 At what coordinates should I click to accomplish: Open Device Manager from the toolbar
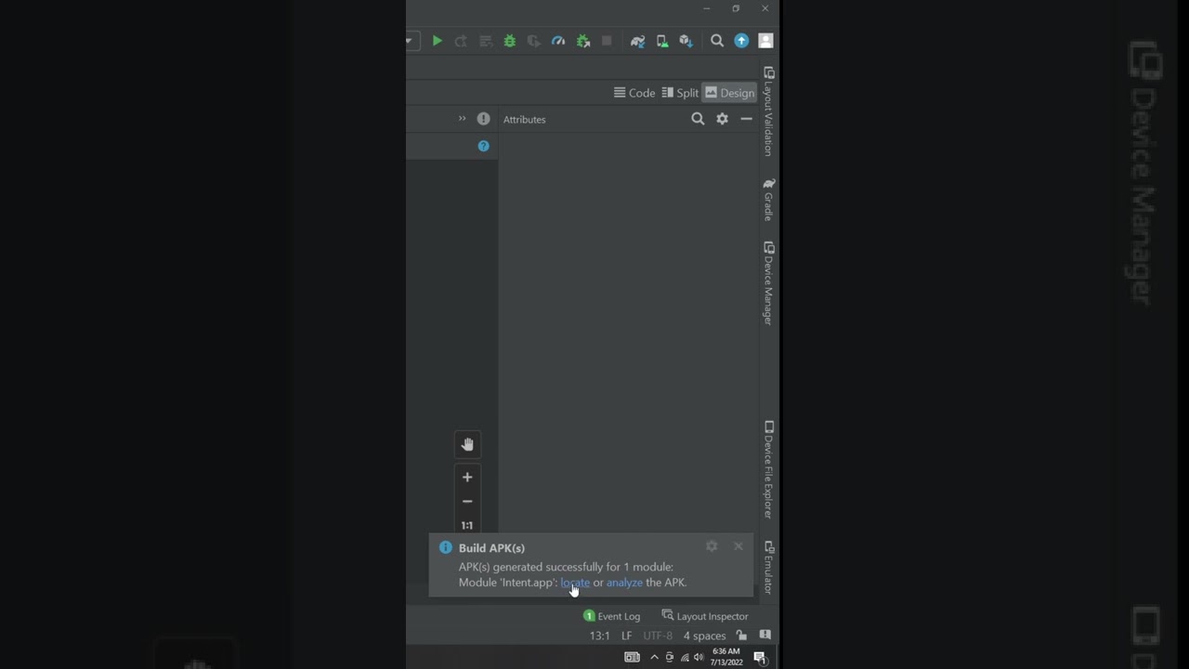click(x=662, y=41)
